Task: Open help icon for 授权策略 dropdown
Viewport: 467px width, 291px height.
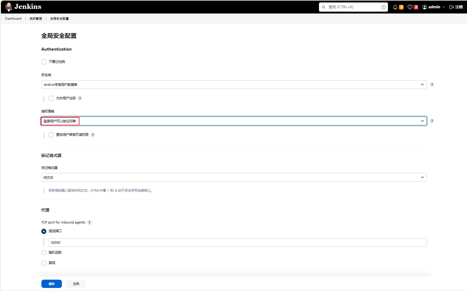Action: click(432, 121)
